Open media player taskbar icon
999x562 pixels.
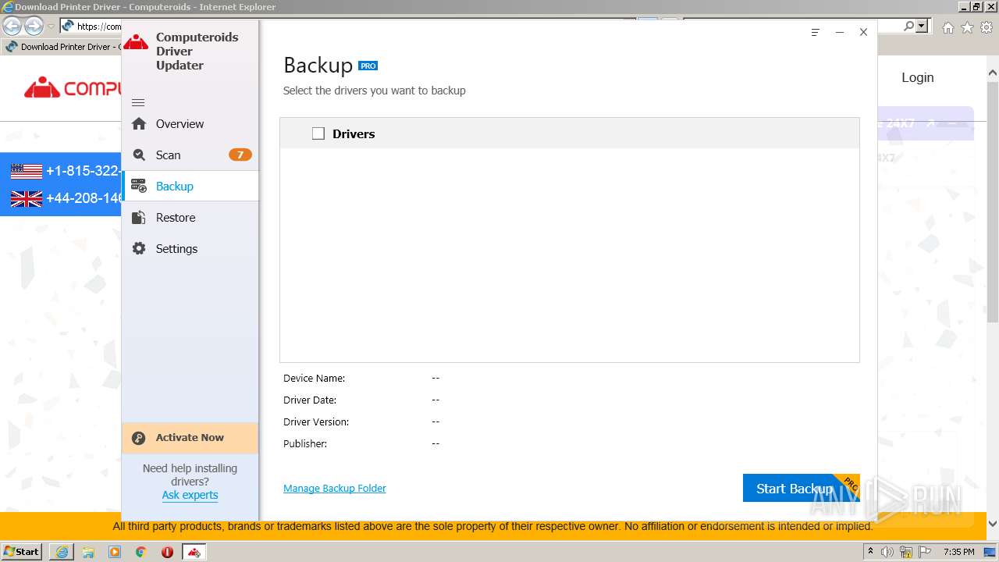tap(115, 552)
